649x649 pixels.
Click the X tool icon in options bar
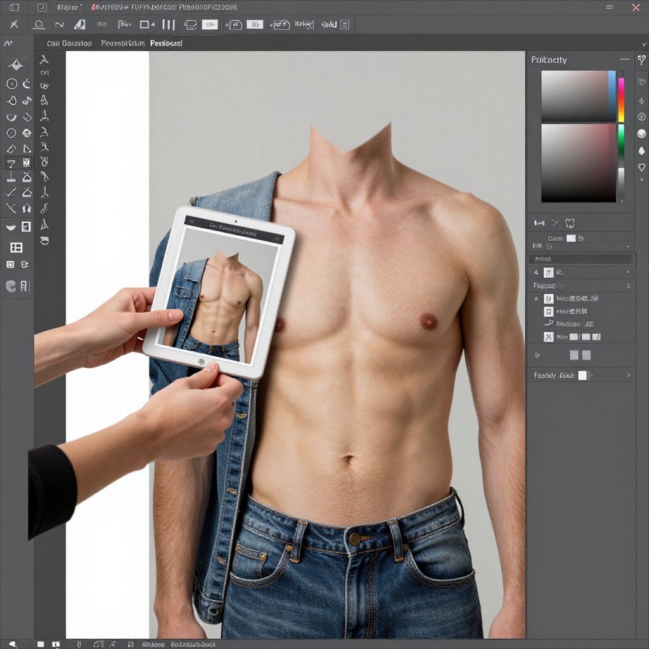(x=14, y=25)
